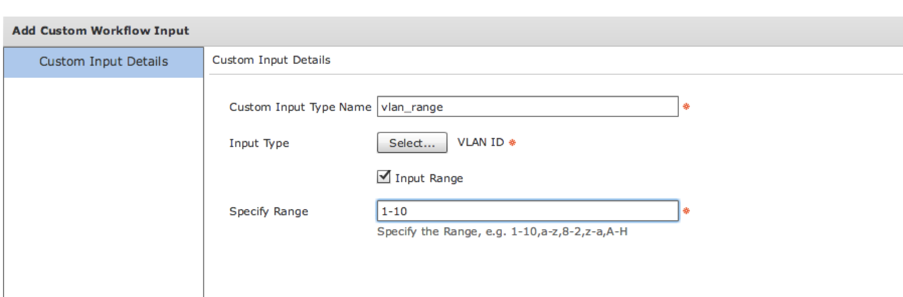Click the Specify Range label
This screenshot has height=297, width=903.
click(268, 211)
